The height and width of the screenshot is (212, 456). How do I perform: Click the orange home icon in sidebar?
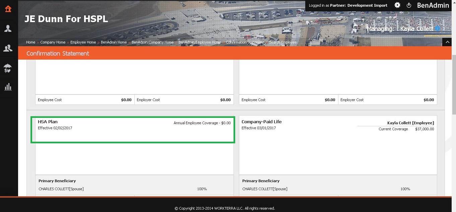click(x=8, y=9)
